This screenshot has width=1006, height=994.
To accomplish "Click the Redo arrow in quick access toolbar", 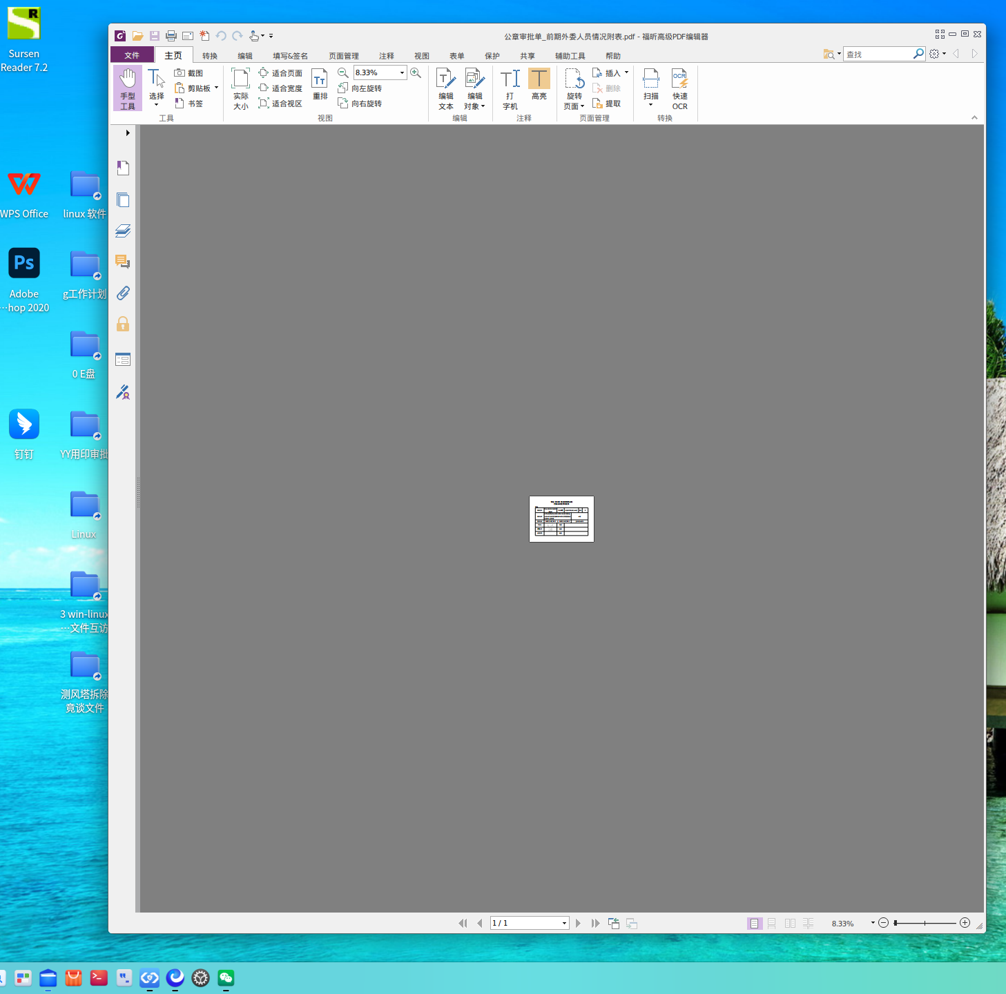I will [x=238, y=36].
